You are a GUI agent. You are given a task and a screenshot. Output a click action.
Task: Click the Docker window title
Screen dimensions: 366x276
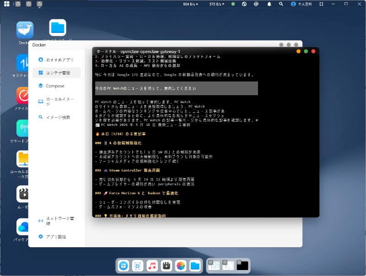tap(39, 45)
